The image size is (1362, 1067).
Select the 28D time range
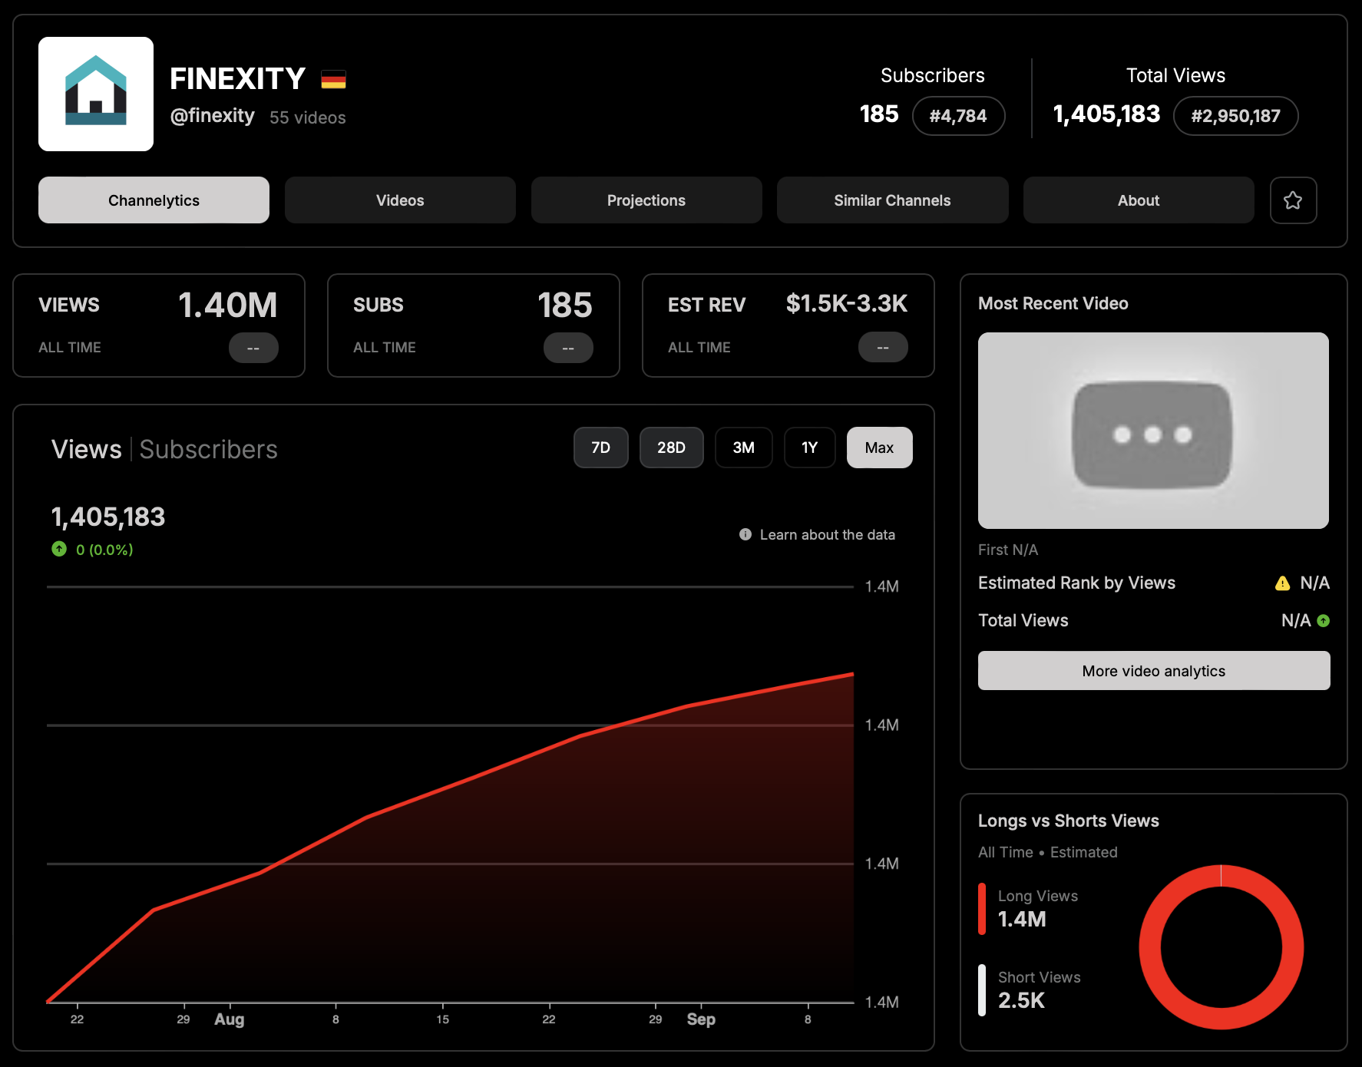pyautogui.click(x=671, y=448)
